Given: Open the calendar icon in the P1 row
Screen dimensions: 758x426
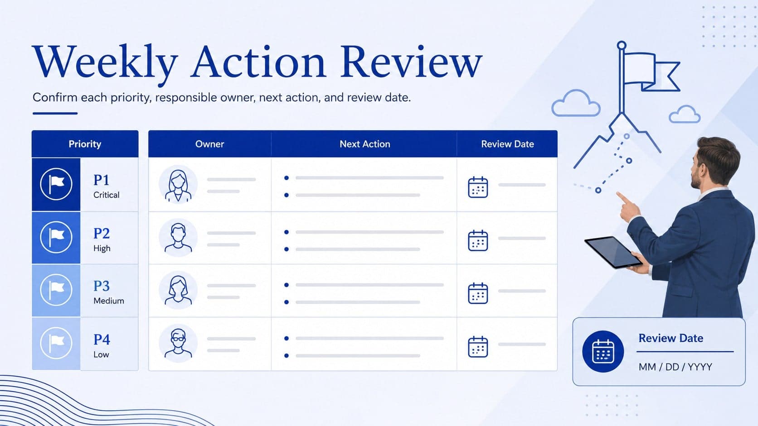Looking at the screenshot, I should [478, 187].
